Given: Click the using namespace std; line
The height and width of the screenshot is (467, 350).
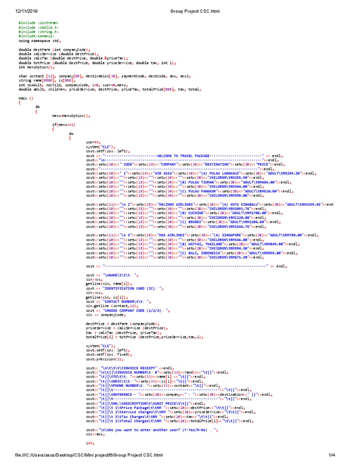Looking at the screenshot, I should (40, 41).
